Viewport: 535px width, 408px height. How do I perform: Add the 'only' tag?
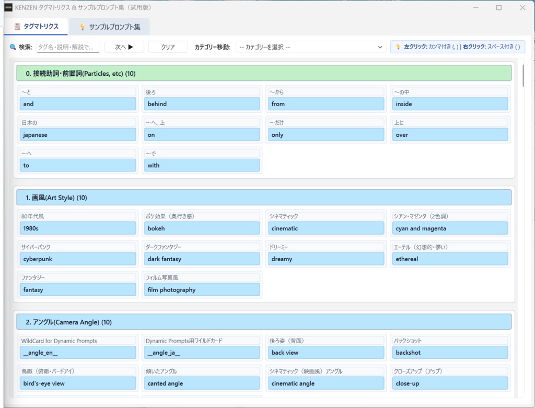326,135
